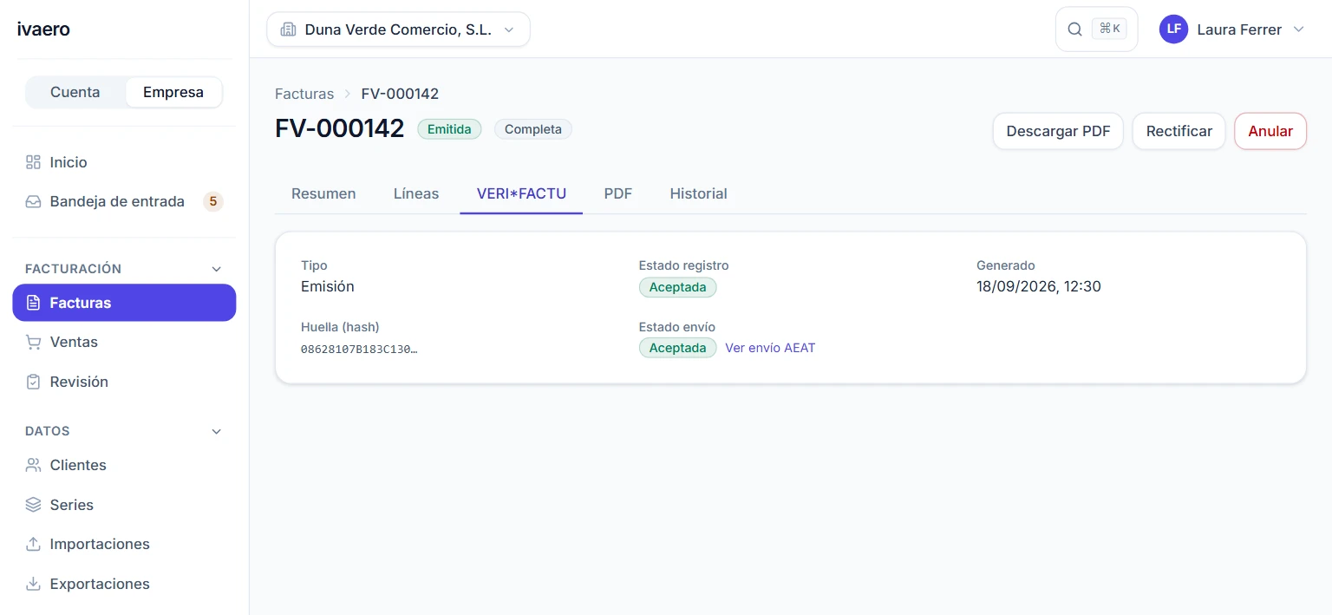Image resolution: width=1332 pixels, height=615 pixels.
Task: Click the Rectificar button
Action: 1179,131
